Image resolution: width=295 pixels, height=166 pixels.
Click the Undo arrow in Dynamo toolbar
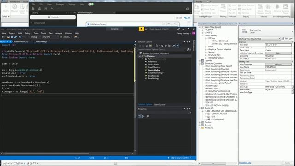click(52, 9)
